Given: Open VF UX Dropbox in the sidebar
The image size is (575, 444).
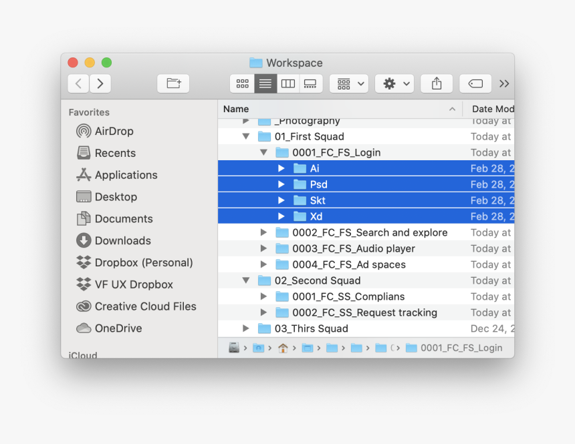Looking at the screenshot, I should pyautogui.click(x=124, y=284).
